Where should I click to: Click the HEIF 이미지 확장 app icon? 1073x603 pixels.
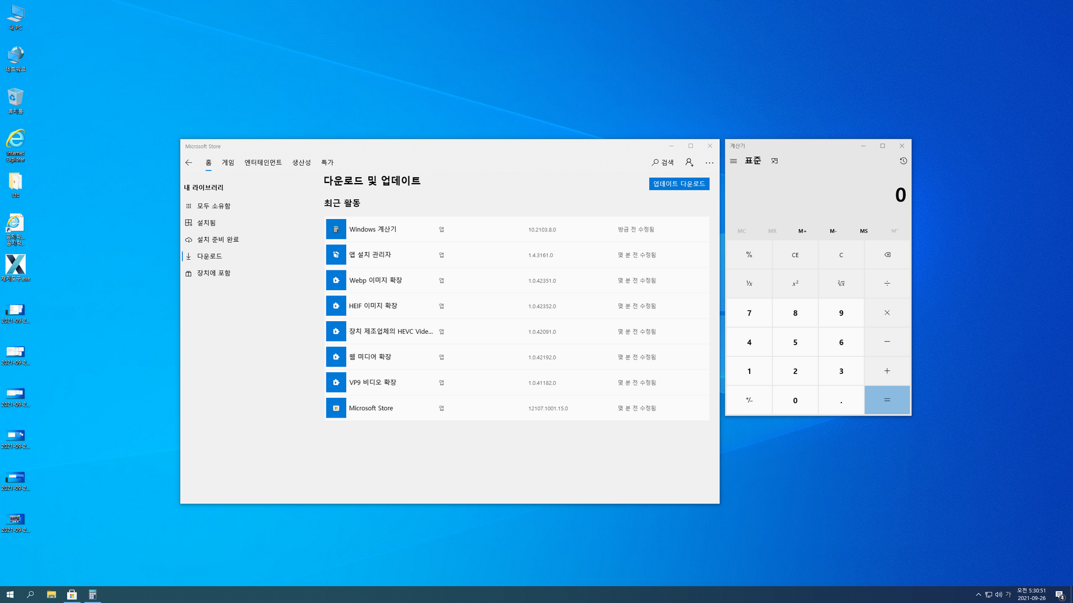pyautogui.click(x=336, y=306)
